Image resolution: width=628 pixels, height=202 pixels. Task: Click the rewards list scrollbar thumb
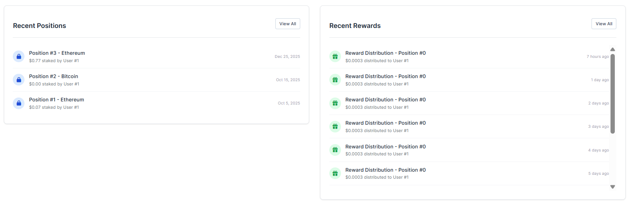pos(612,94)
